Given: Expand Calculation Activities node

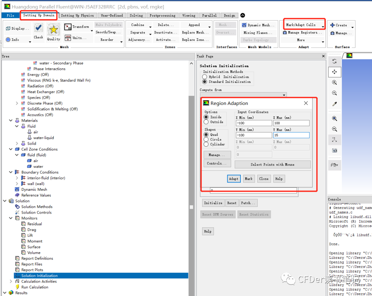Looking at the screenshot, I should point(11,281).
